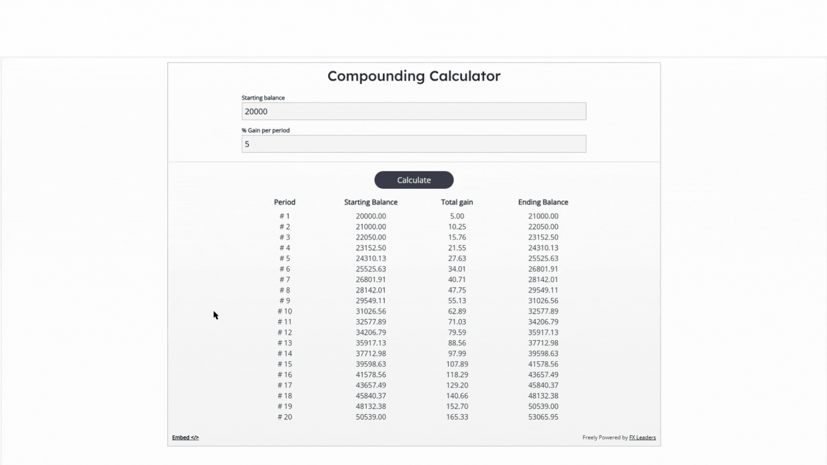This screenshot has width=827, height=465.
Task: Click total gain value 165.33
Action: 457,417
